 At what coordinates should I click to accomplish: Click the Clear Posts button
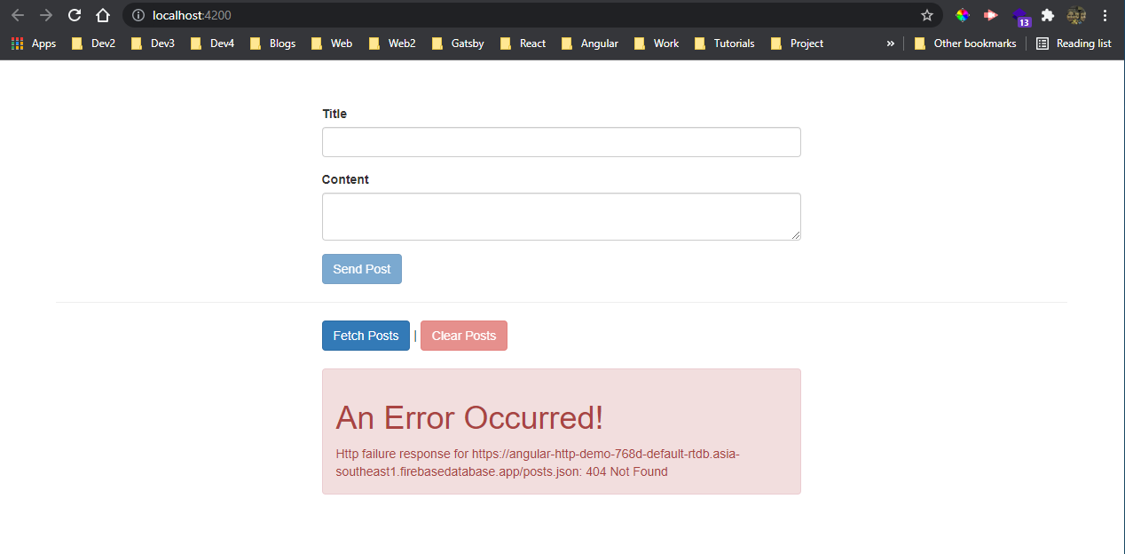click(464, 336)
